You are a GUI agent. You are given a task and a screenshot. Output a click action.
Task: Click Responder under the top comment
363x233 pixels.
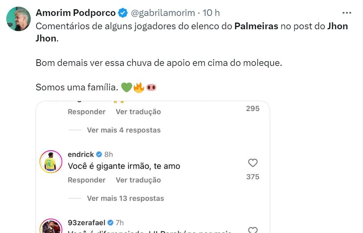click(87, 112)
